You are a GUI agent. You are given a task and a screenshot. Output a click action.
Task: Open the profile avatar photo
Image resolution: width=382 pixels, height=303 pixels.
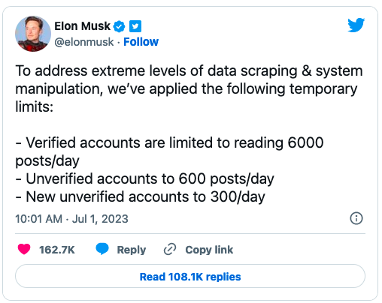coord(33,34)
